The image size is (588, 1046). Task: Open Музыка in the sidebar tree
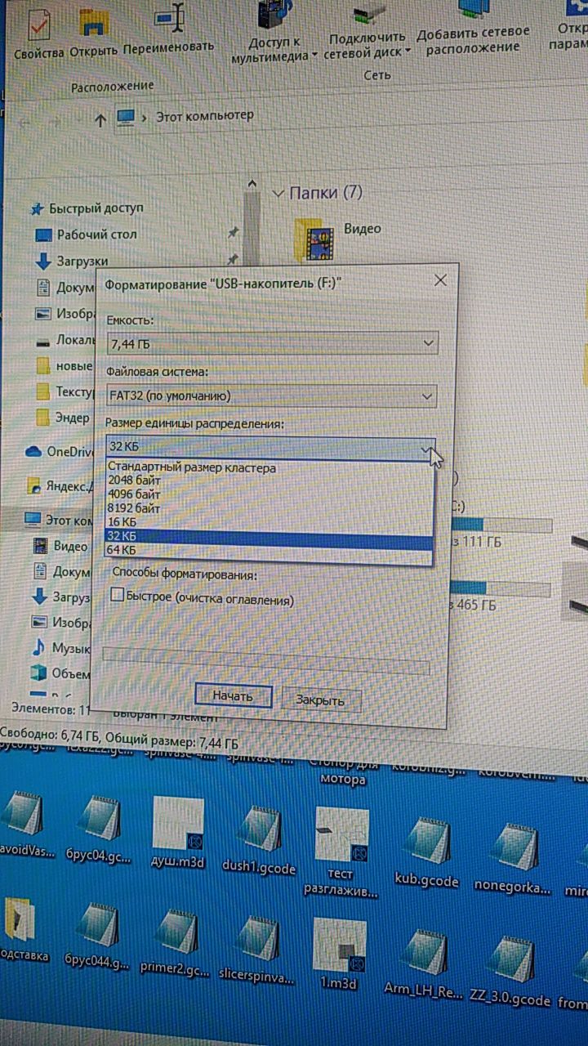(60, 647)
